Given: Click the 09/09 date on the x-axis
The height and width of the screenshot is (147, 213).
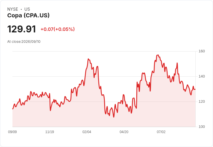Looking at the screenshot, I should coord(12,132).
